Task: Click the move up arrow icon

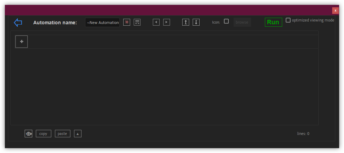Action: (x=186, y=22)
